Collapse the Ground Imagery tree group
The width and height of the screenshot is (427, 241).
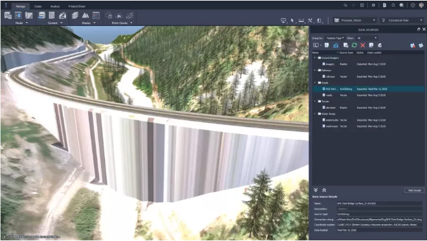pyautogui.click(x=315, y=58)
